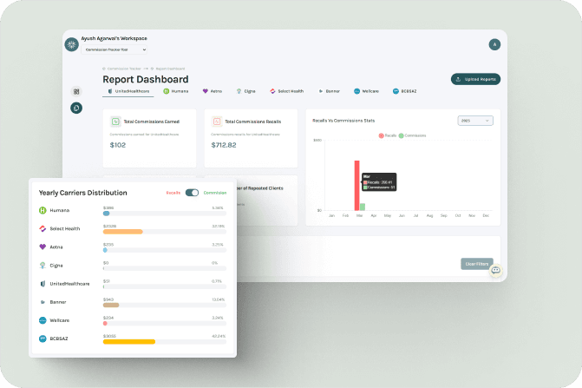Switch to the Cigna tab
Image resolution: width=582 pixels, height=388 pixels.
[246, 91]
